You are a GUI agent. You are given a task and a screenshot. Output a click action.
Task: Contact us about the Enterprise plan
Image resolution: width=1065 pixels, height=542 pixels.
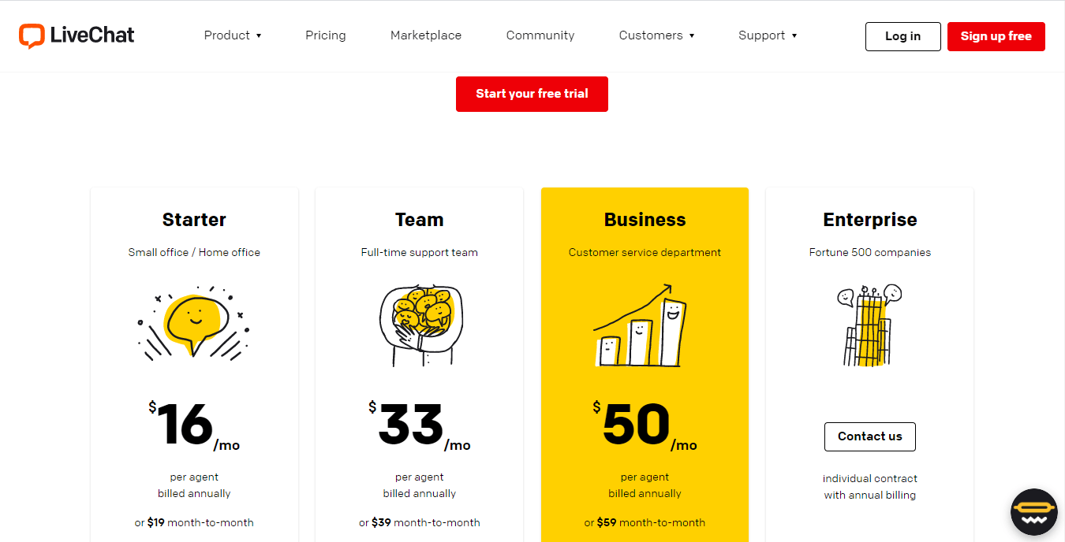coord(869,436)
